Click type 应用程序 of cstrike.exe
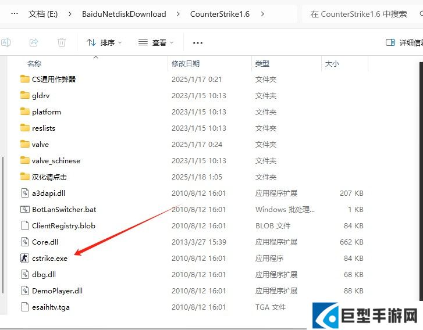This screenshot has width=423, height=330. pos(269,259)
